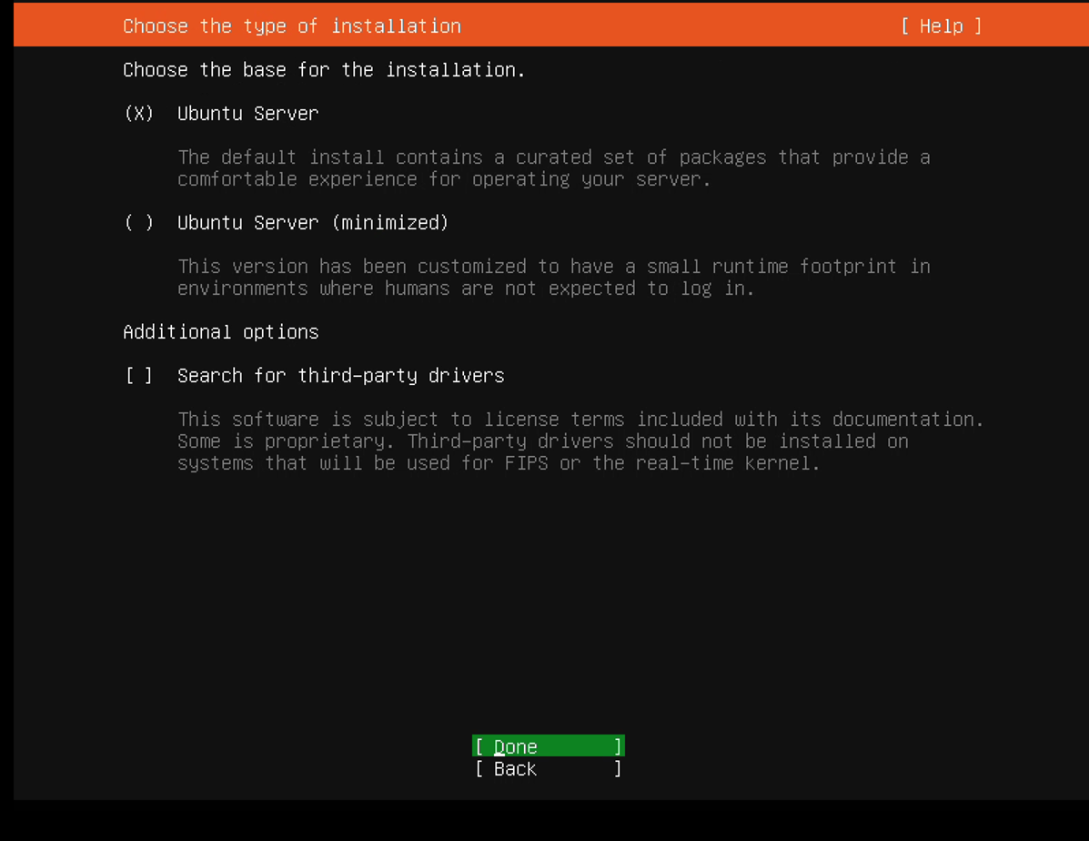Click 'Choose the type of installation' title
Viewport: 1089px width, 841px height.
(x=292, y=26)
